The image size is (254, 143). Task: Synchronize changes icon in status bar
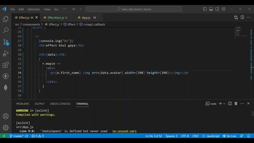click(27, 136)
